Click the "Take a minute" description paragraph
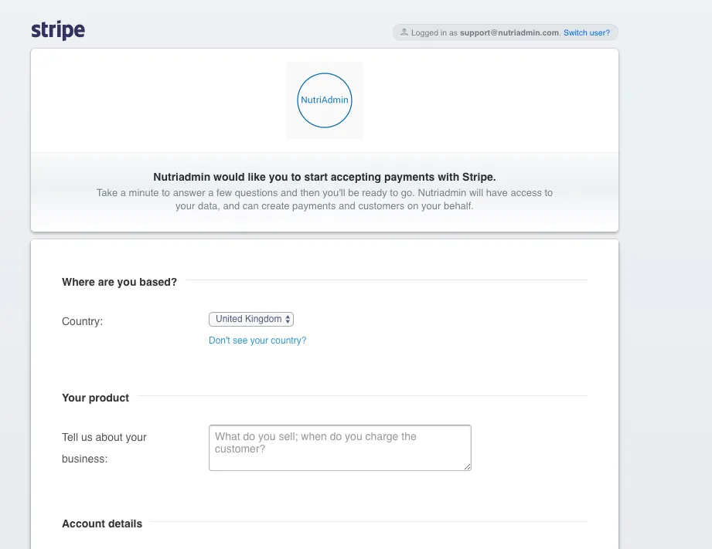The width and height of the screenshot is (712, 549). (325, 199)
